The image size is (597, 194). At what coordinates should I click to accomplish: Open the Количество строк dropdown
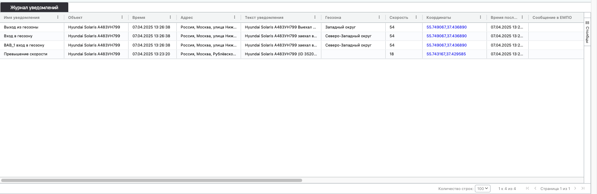483,188
